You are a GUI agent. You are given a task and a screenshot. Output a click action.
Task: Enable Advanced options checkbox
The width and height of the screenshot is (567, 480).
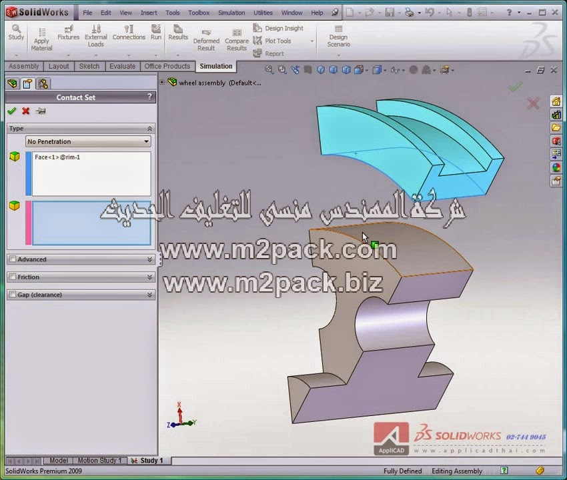pyautogui.click(x=13, y=259)
